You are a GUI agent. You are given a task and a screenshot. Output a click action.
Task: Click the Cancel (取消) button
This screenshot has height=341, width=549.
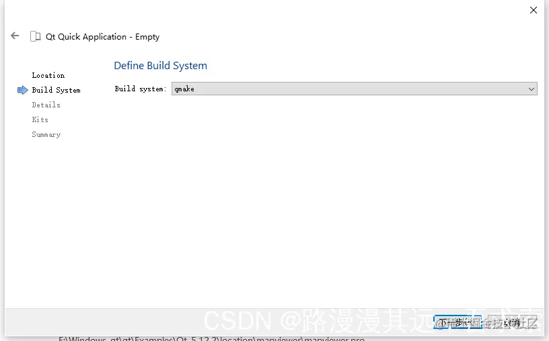pyautogui.click(x=512, y=322)
